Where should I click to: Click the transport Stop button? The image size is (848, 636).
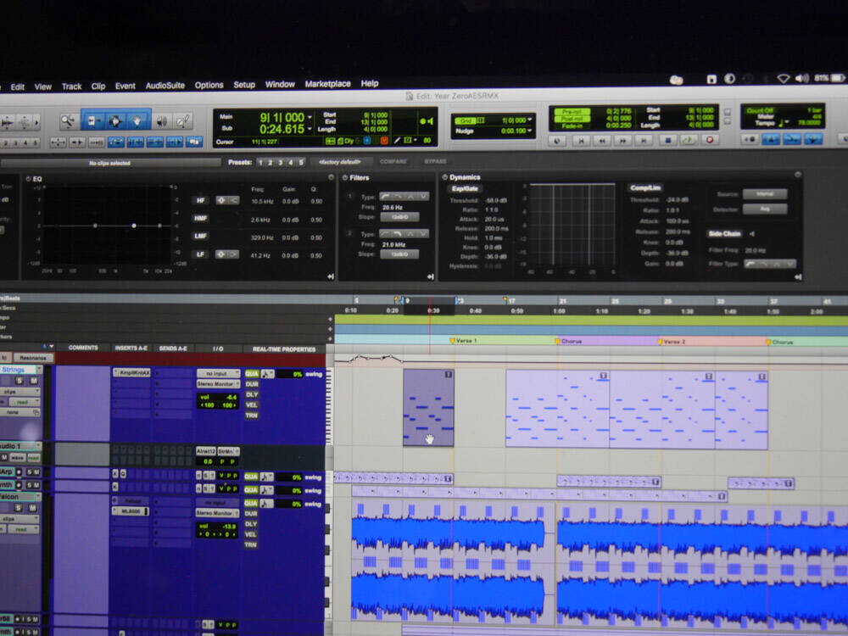pos(668,140)
